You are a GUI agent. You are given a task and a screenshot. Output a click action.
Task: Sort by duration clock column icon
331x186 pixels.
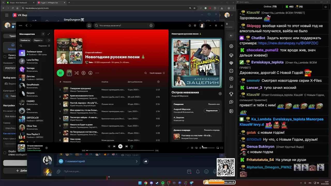point(158,82)
